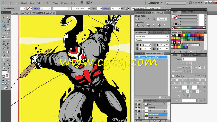This screenshot has height=122, width=217.
Task: Select the Pencil tool
Action: (x=8, y=33)
